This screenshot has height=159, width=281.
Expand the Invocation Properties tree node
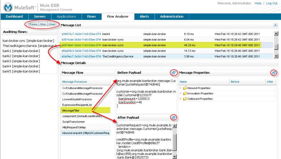(x=180, y=94)
